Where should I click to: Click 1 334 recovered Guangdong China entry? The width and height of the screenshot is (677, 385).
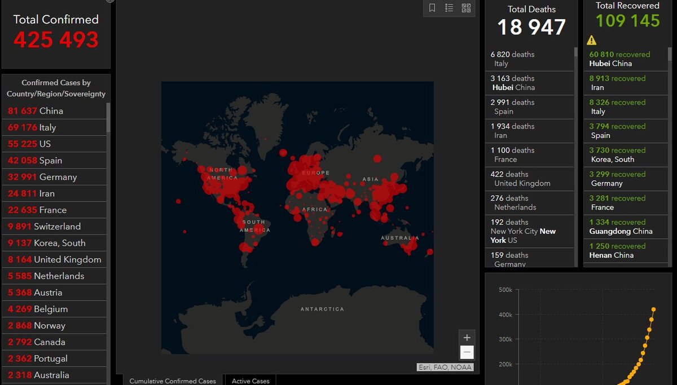click(x=627, y=227)
